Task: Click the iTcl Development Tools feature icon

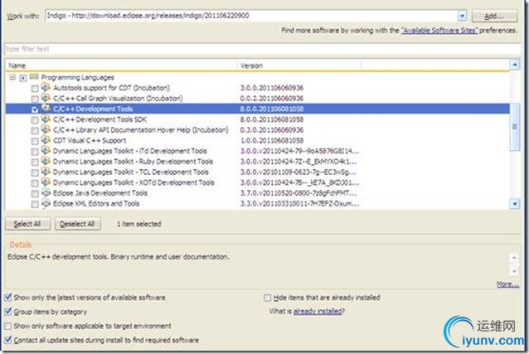Action: tap(46, 150)
